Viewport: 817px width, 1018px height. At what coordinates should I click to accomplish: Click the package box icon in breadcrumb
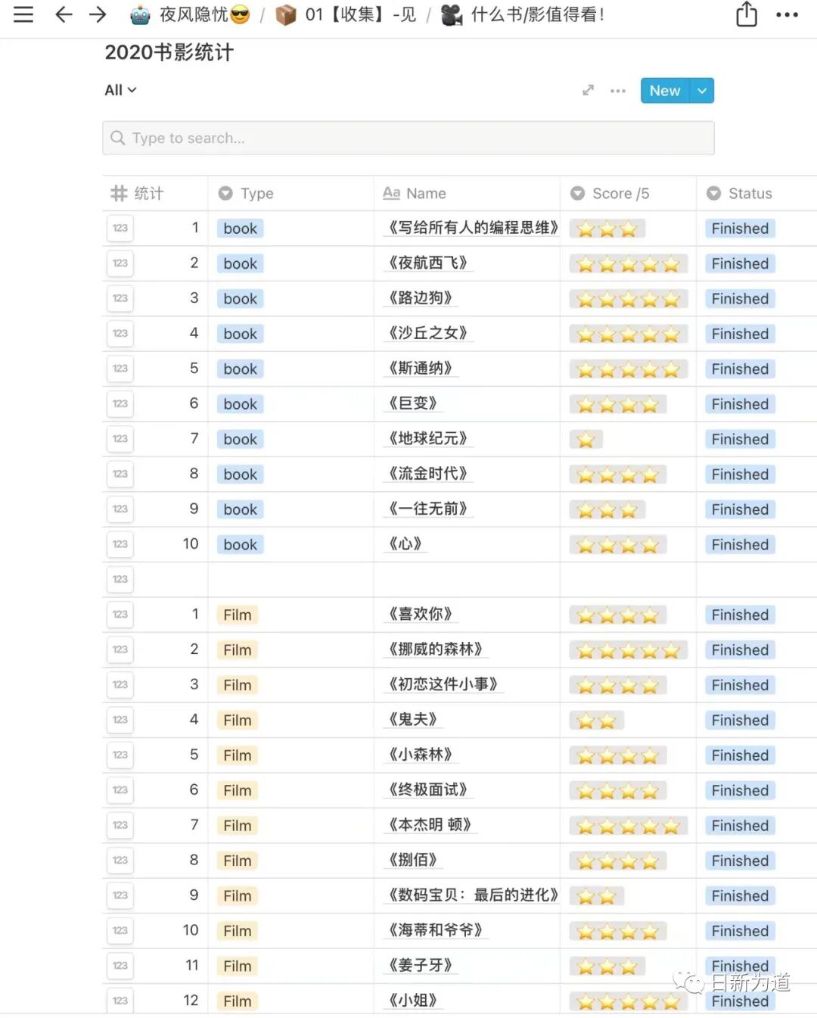click(x=286, y=14)
